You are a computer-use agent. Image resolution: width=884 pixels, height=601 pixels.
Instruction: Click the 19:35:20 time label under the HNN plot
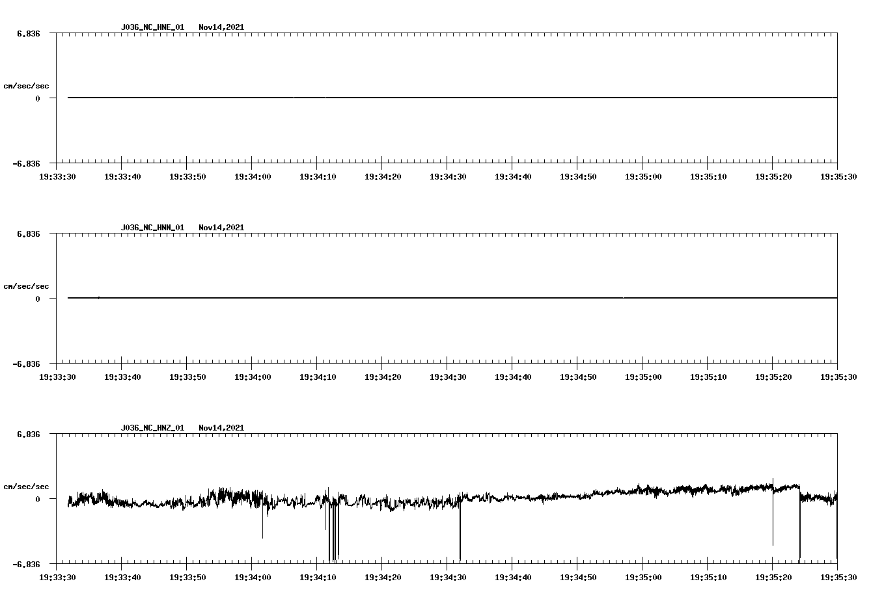point(773,377)
